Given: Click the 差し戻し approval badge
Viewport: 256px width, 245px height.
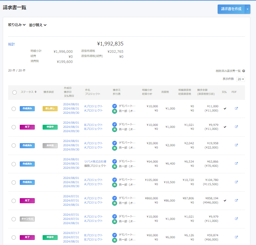Looking at the screenshot, I should [50, 109].
